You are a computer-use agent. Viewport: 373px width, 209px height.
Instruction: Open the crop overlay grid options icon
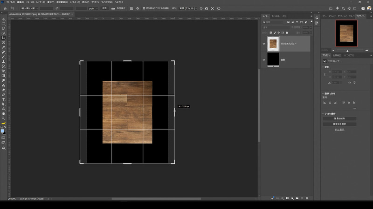131,8
